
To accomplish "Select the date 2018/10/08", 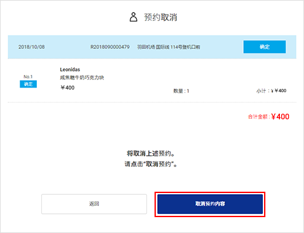I will click(x=32, y=47).
